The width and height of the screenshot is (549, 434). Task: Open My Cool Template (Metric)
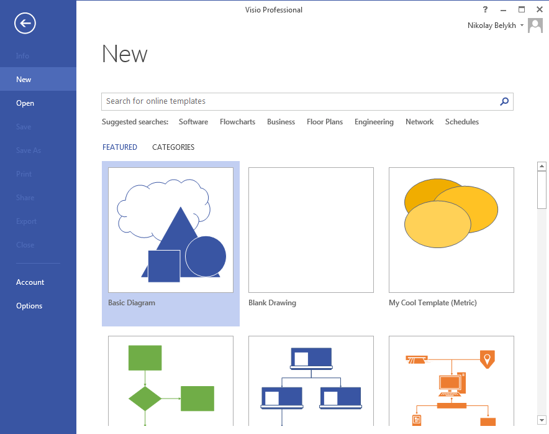451,229
